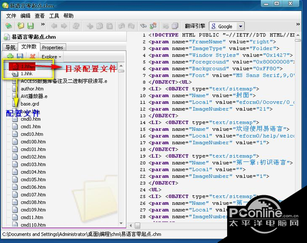This screenshot has height=243, width=307.
Task: Select base.grd in the file list
Action: point(29,104)
